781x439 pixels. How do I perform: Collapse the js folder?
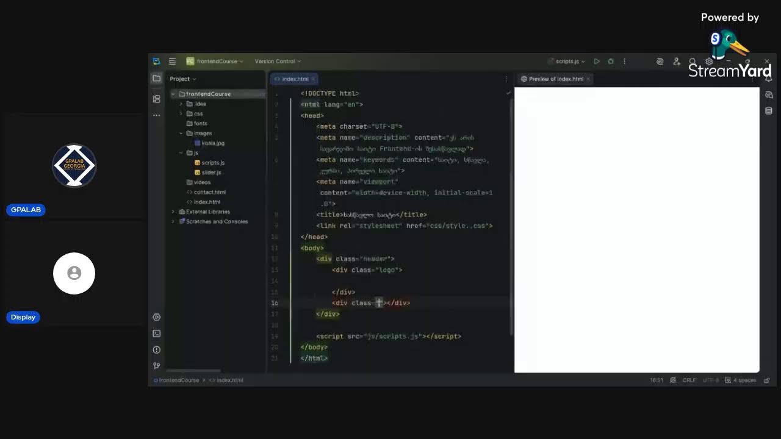point(181,153)
